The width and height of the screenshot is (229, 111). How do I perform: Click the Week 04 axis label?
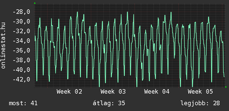[x=157, y=92]
